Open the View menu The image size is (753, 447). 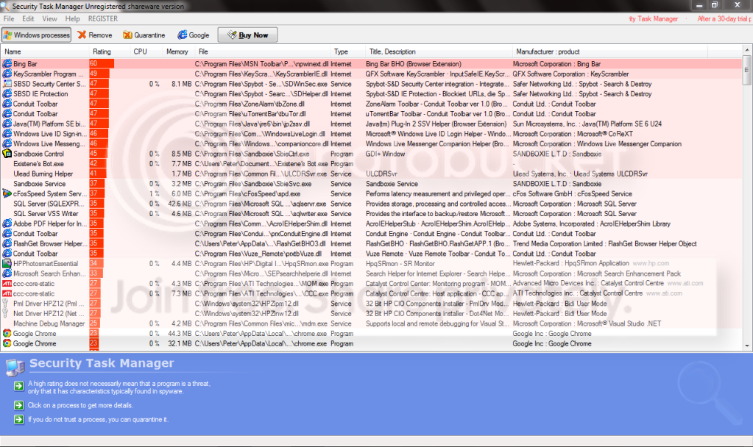coord(49,18)
